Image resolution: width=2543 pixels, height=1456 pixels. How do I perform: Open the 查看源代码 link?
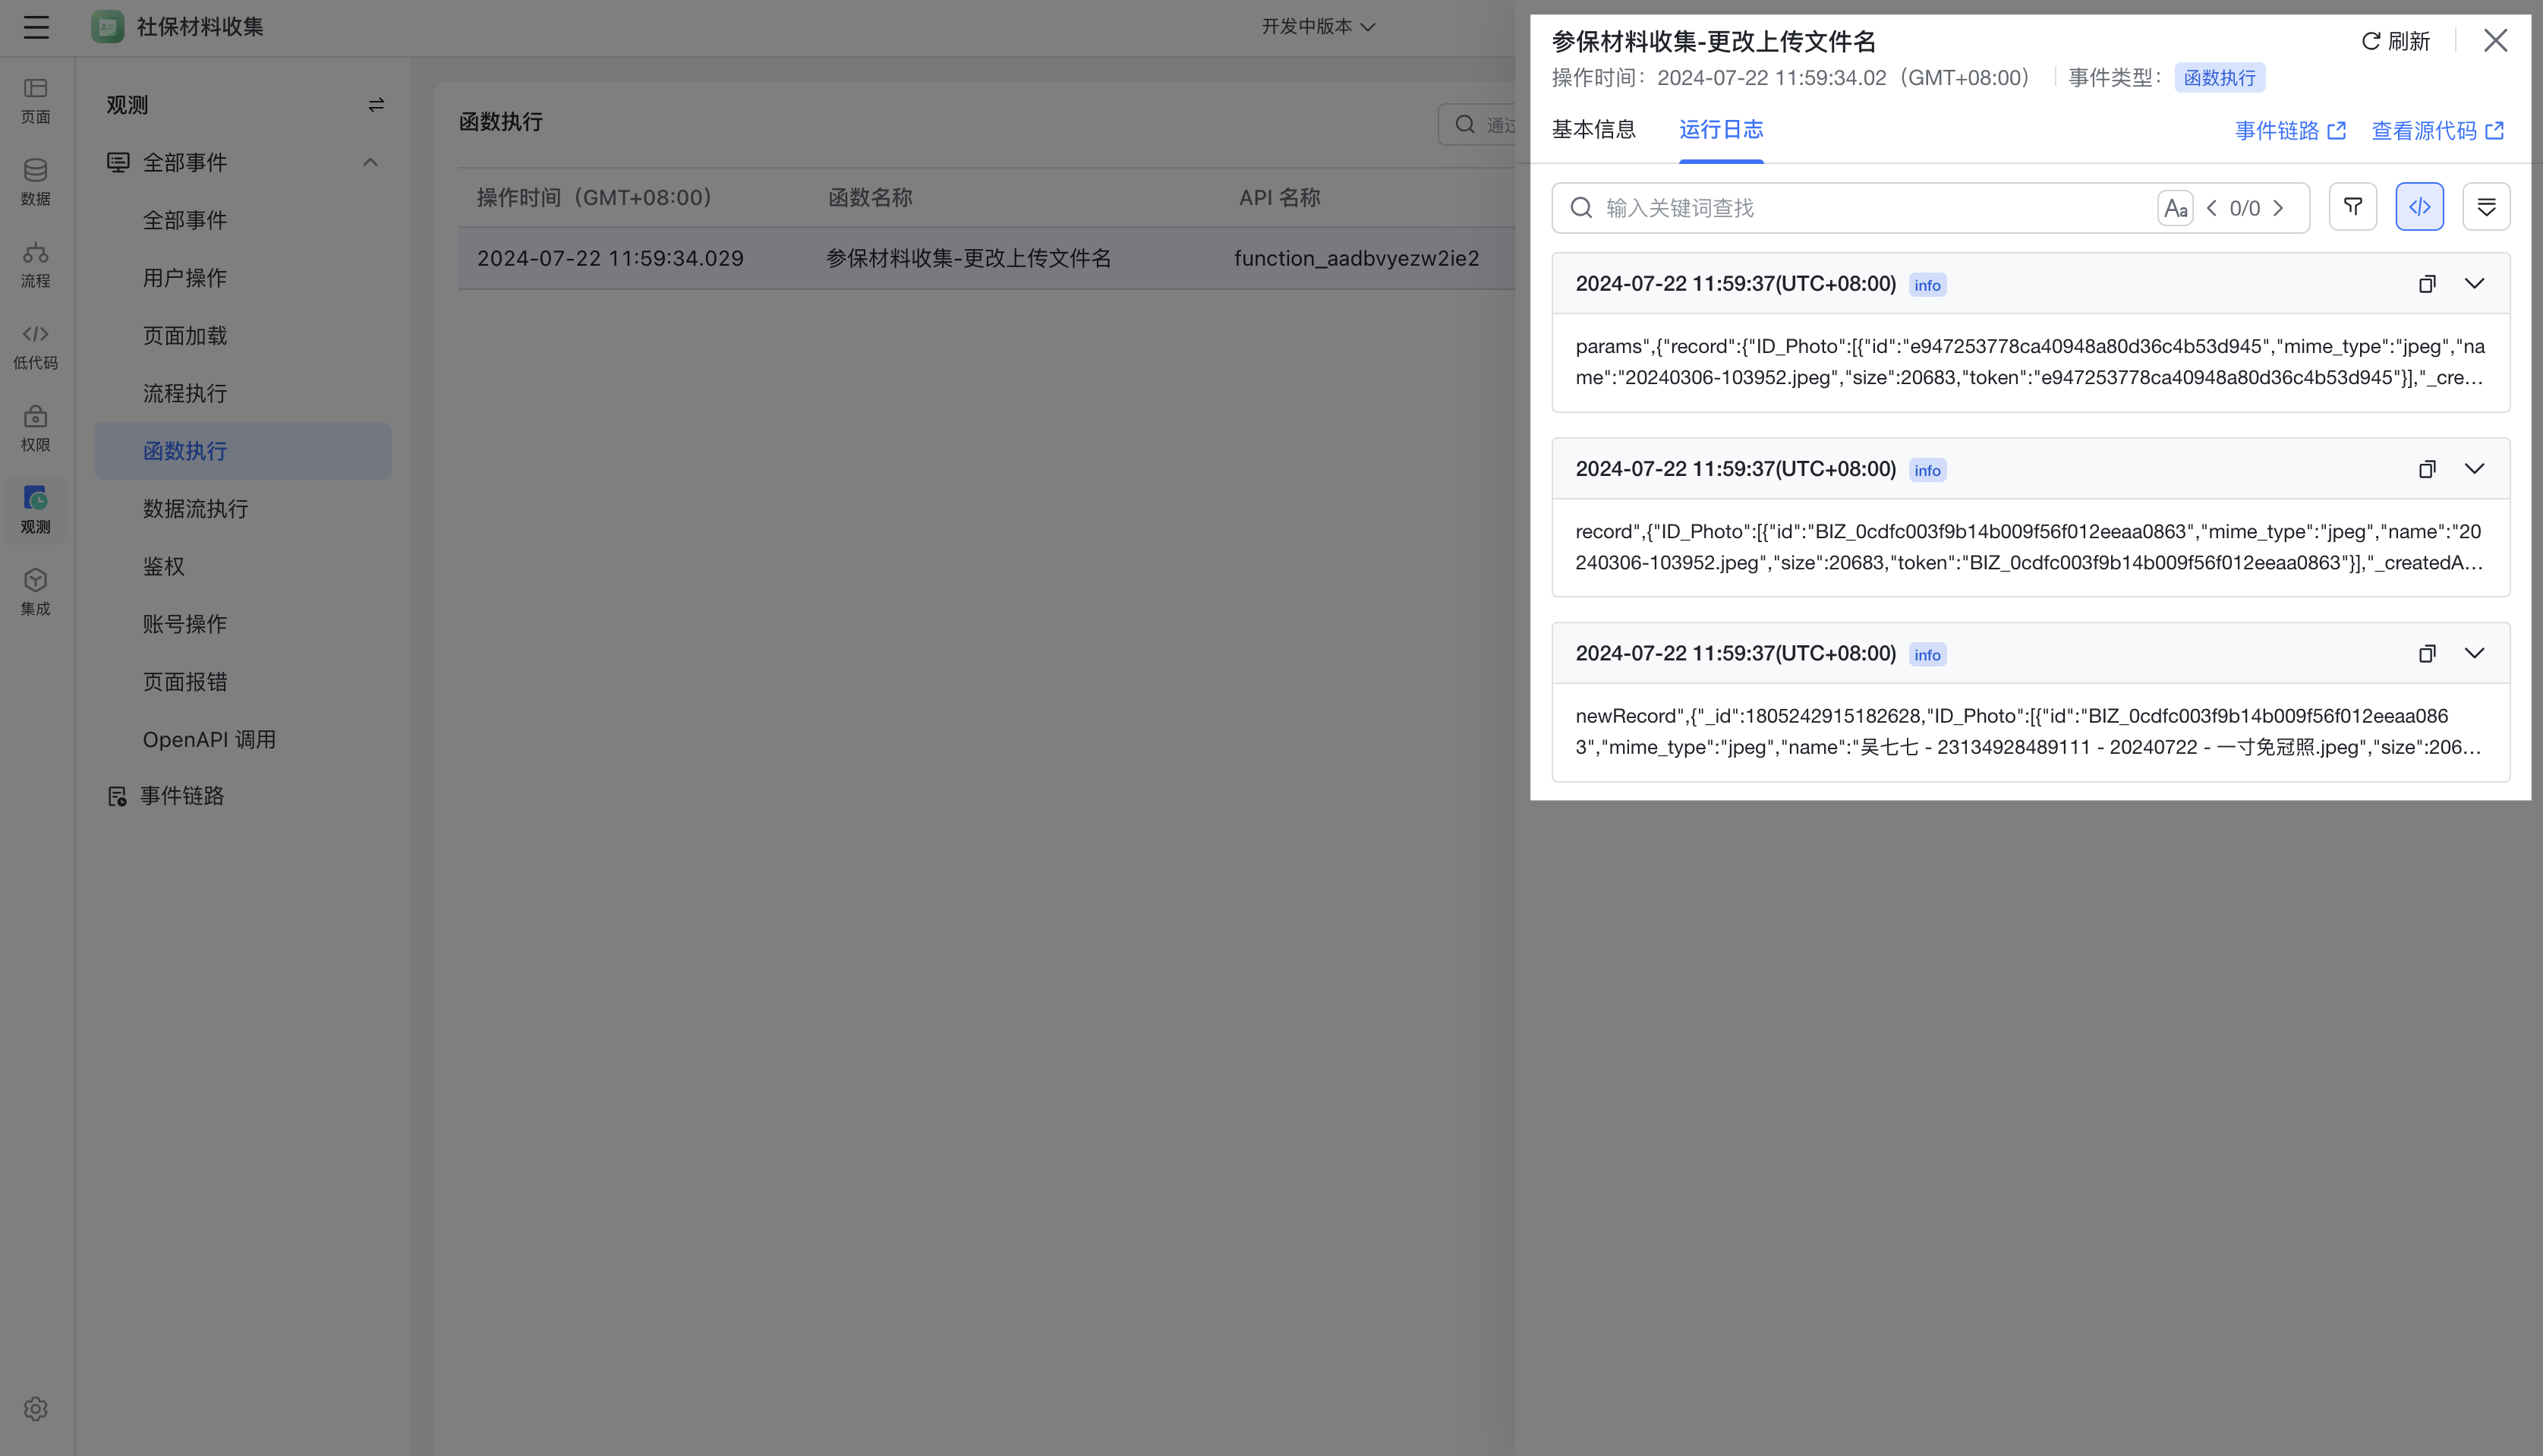point(2438,131)
